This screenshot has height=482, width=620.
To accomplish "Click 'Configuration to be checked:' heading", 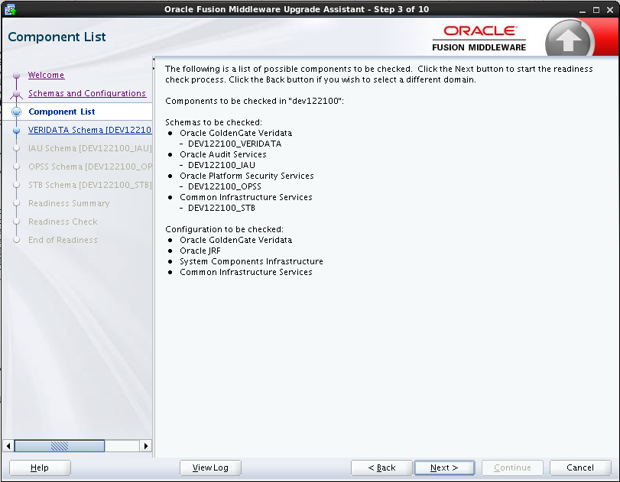I will (x=224, y=230).
